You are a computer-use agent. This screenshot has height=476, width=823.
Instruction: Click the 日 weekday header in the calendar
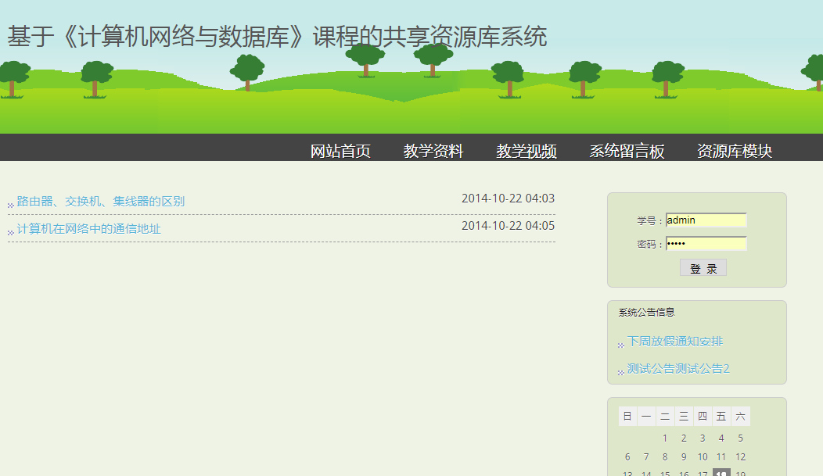pos(627,416)
